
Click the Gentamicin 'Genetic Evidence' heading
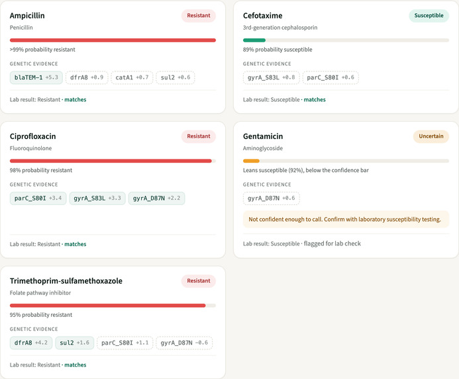pos(267,185)
